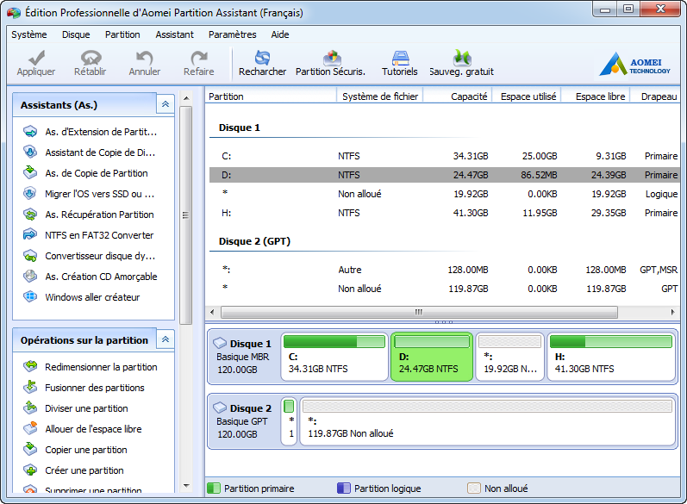Click Créer une partition icon
687x504 pixels.
[x=30, y=470]
